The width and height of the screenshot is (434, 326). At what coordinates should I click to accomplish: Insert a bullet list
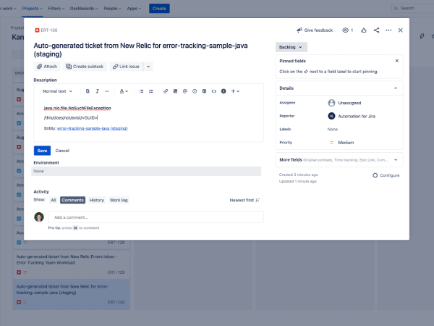[141, 91]
